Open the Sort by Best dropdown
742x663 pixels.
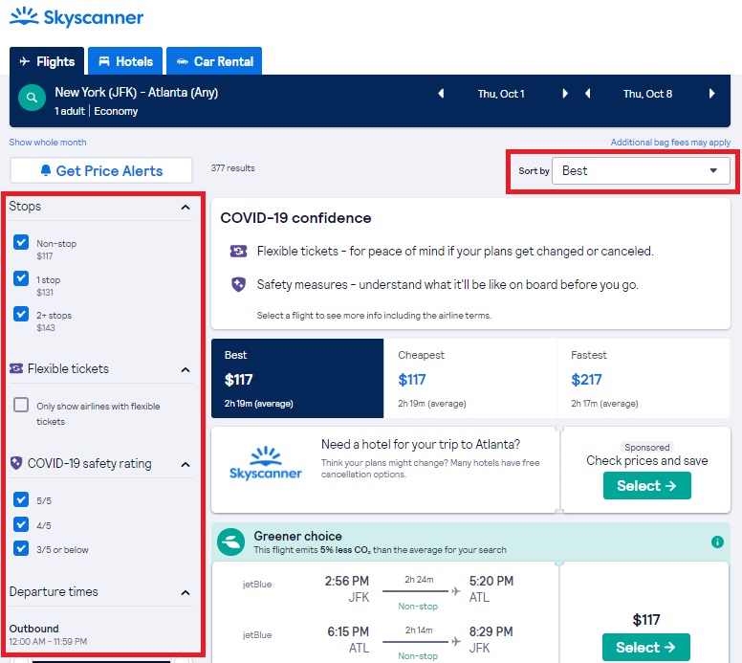(x=641, y=170)
